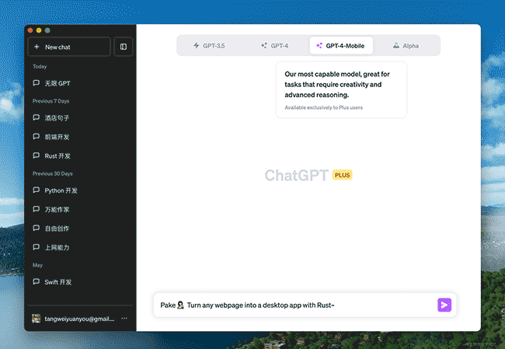Open the Rust 开发 conversation
The width and height of the screenshot is (505, 349).
(x=80, y=155)
